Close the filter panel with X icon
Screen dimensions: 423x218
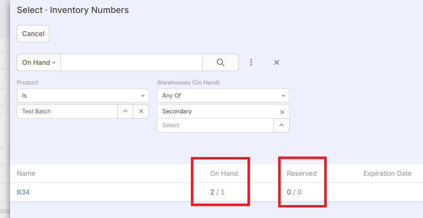(277, 62)
